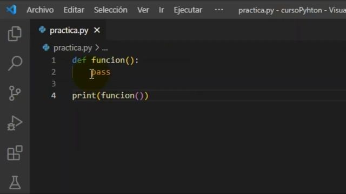Image resolution: width=346 pixels, height=194 pixels.
Task: Open the Selección menu
Action: (110, 10)
